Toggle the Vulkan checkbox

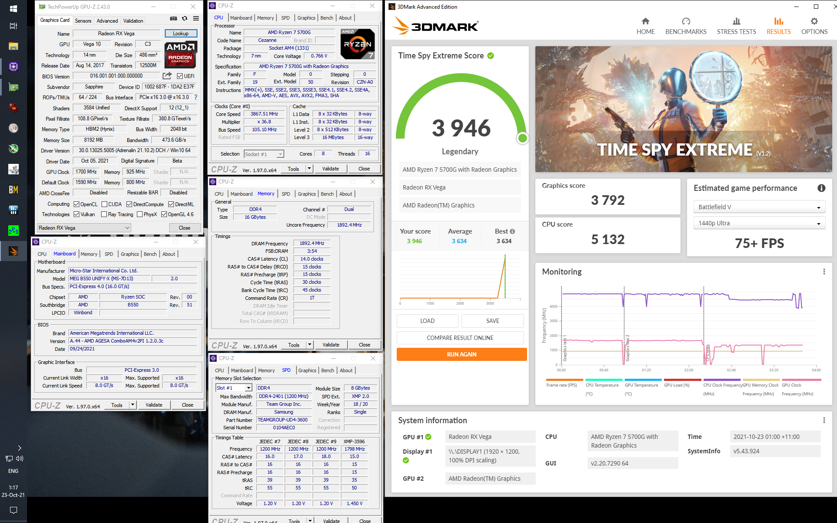click(x=77, y=214)
